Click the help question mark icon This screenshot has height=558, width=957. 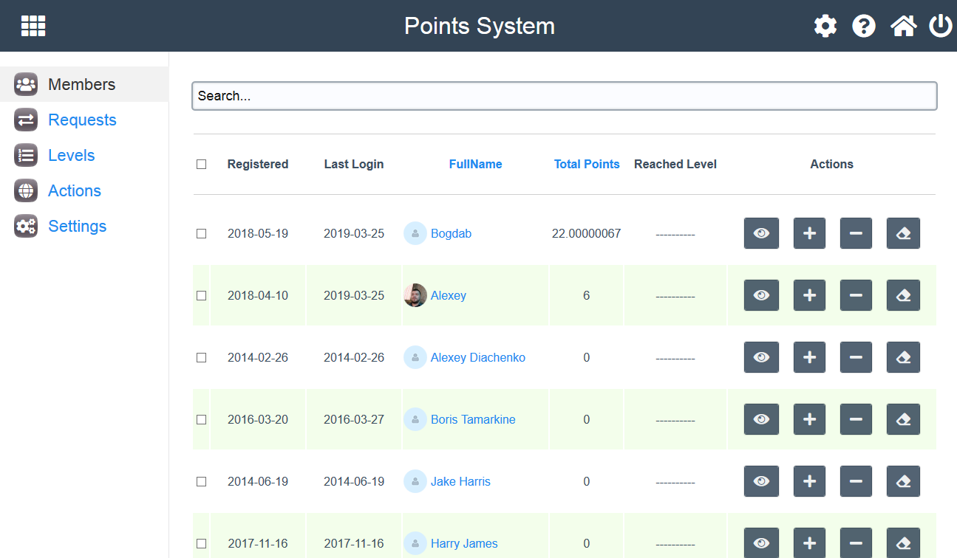point(864,26)
